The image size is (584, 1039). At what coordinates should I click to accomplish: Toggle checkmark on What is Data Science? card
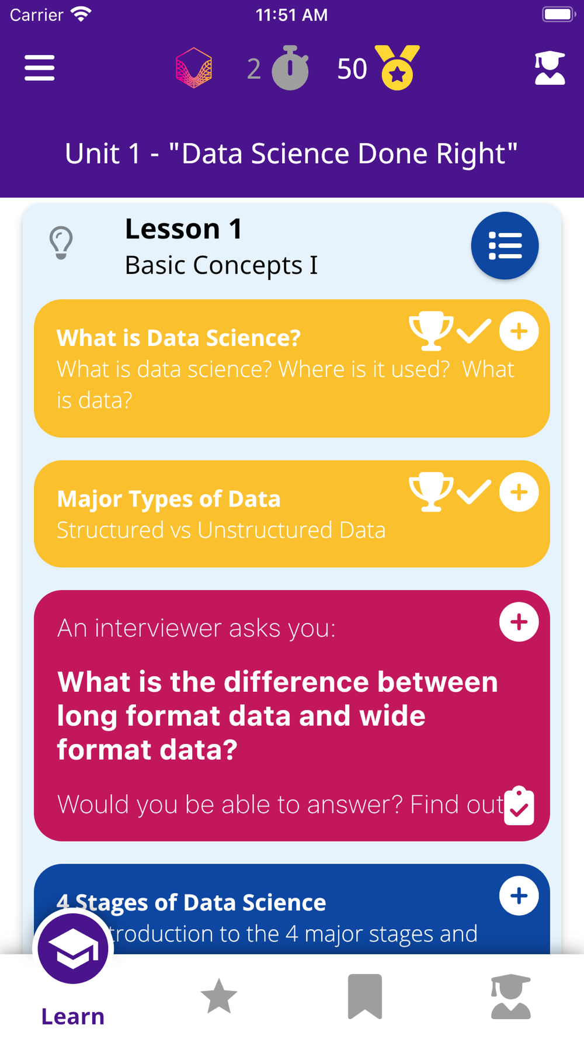click(474, 331)
